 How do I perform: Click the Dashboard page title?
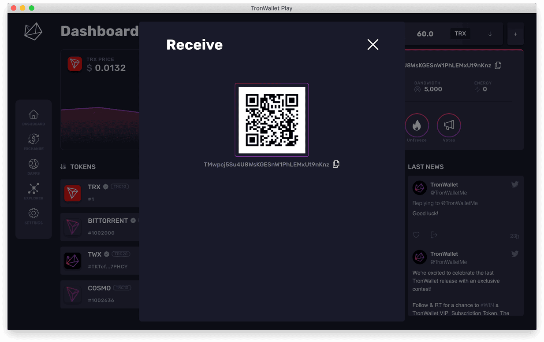100,31
